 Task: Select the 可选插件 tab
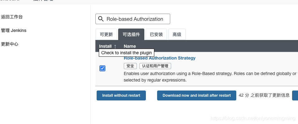click(x=131, y=34)
